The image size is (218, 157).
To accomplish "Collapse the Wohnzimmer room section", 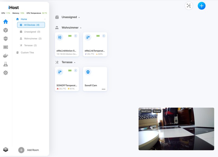I will coord(80,27).
